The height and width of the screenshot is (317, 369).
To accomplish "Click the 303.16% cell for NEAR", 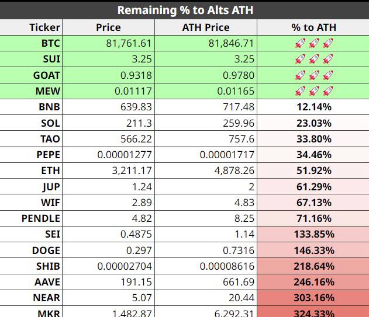I will click(x=313, y=298).
